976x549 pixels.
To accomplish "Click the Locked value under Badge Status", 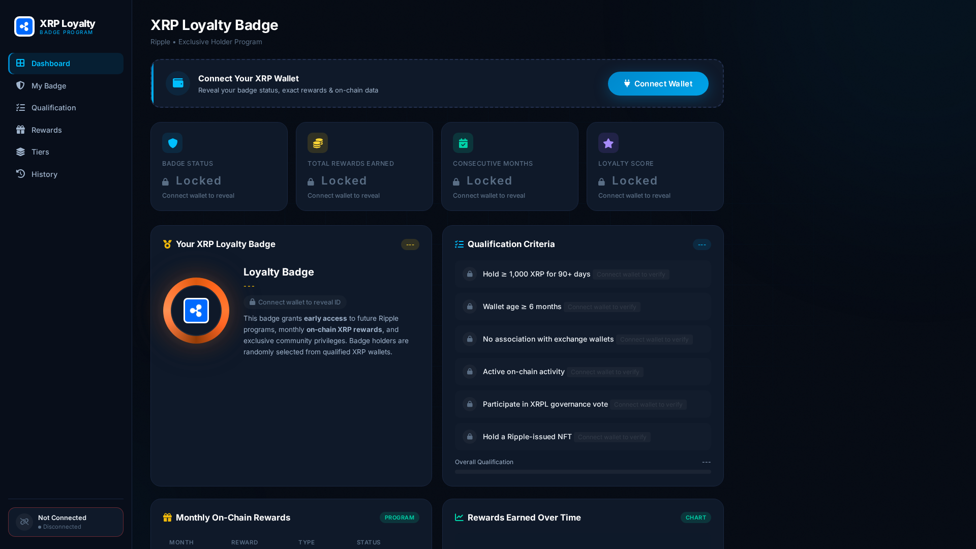I will pyautogui.click(x=192, y=180).
